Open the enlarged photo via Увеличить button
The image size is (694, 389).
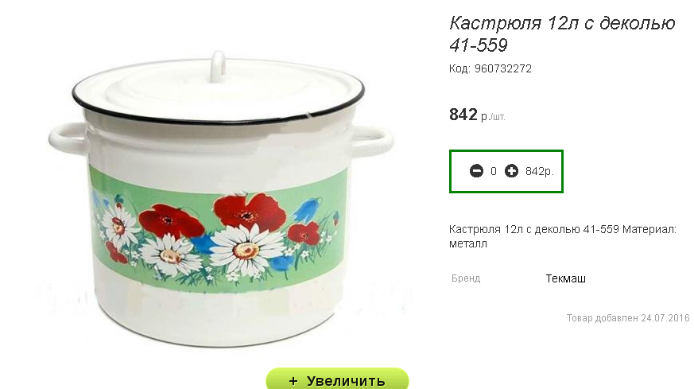coord(337,379)
